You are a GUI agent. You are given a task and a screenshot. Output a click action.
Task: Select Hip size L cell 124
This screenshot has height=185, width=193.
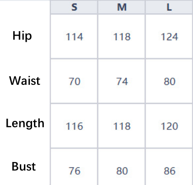pyautogui.click(x=169, y=37)
